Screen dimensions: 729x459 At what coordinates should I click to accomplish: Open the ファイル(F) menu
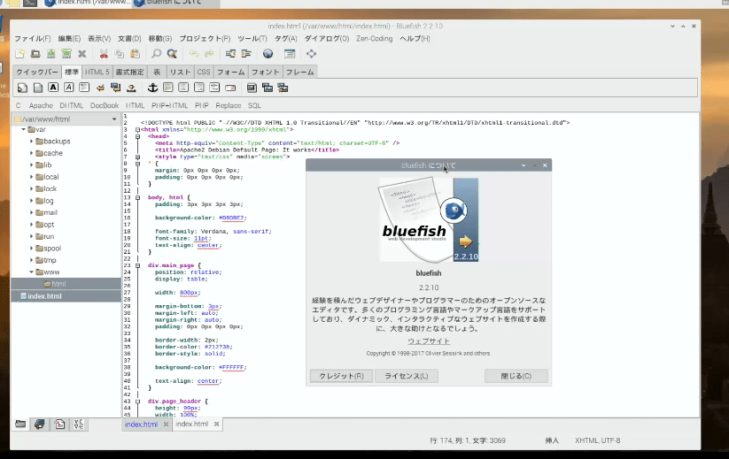coord(33,39)
